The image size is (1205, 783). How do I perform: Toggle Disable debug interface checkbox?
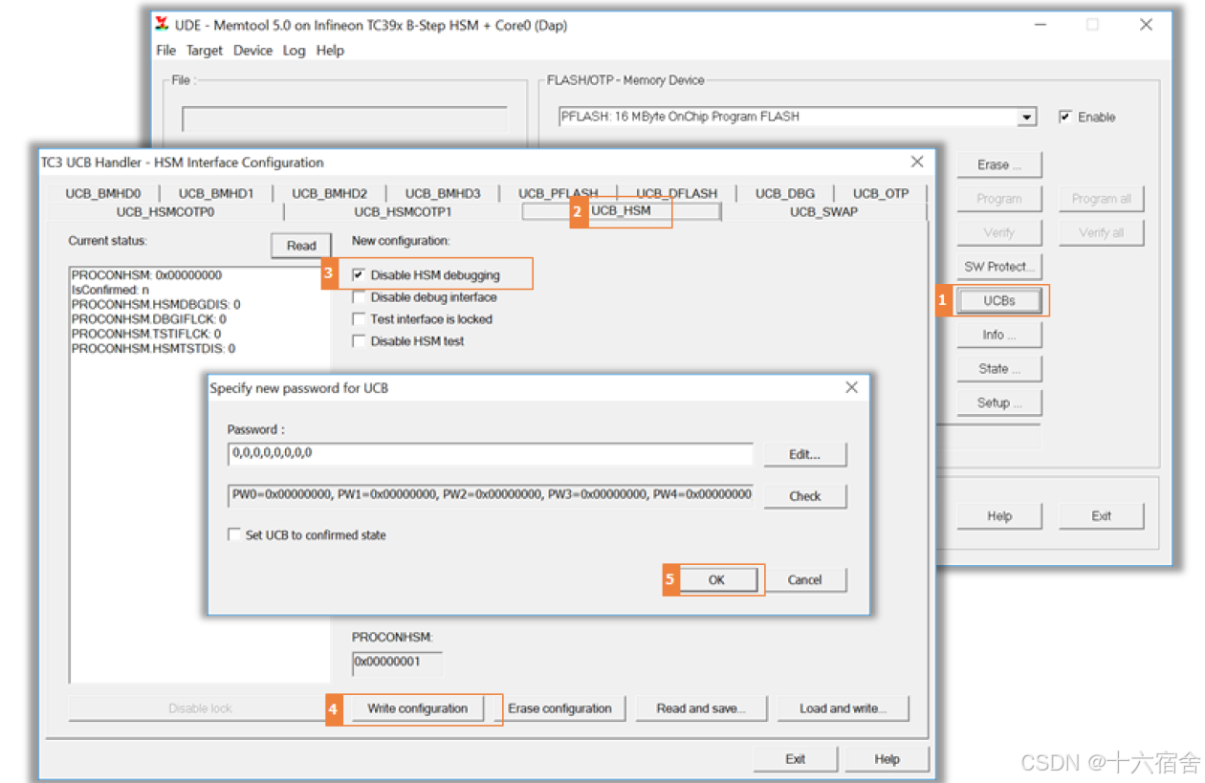tap(359, 297)
